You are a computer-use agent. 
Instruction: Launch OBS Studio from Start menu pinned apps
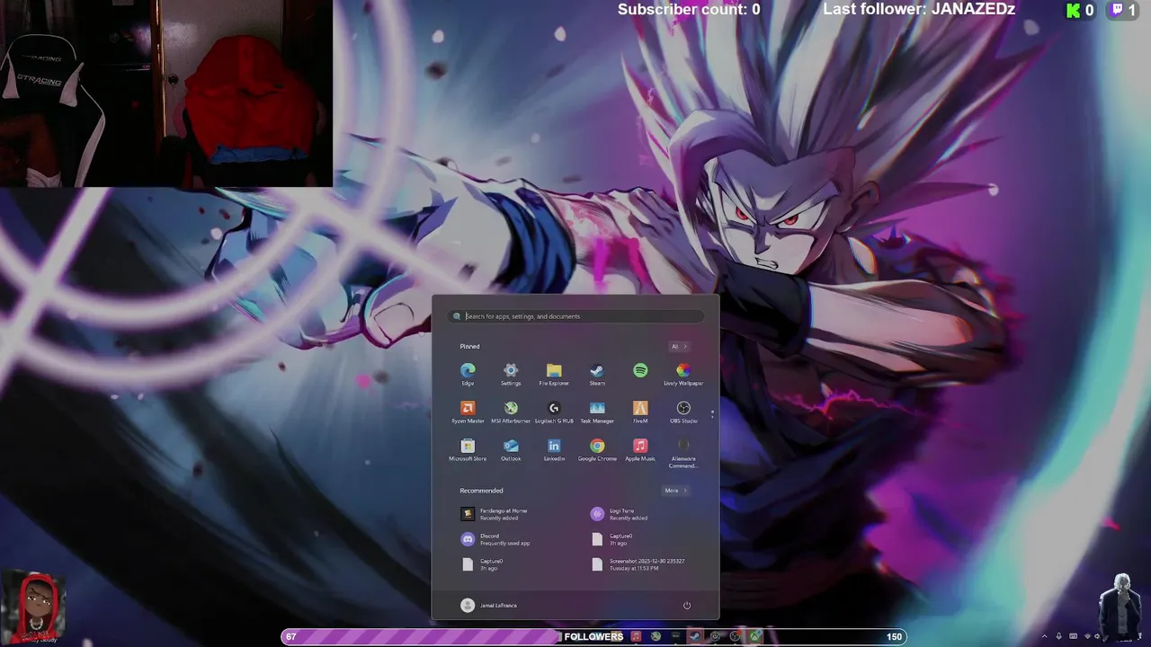point(683,412)
